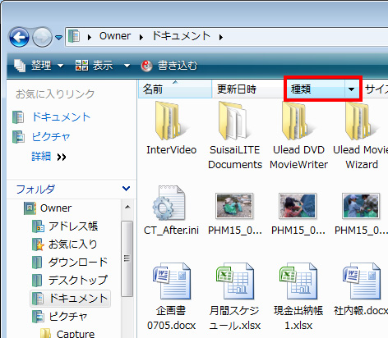Click the CT_After.ini file name
Screen dimensions: 388x338
click(171, 231)
